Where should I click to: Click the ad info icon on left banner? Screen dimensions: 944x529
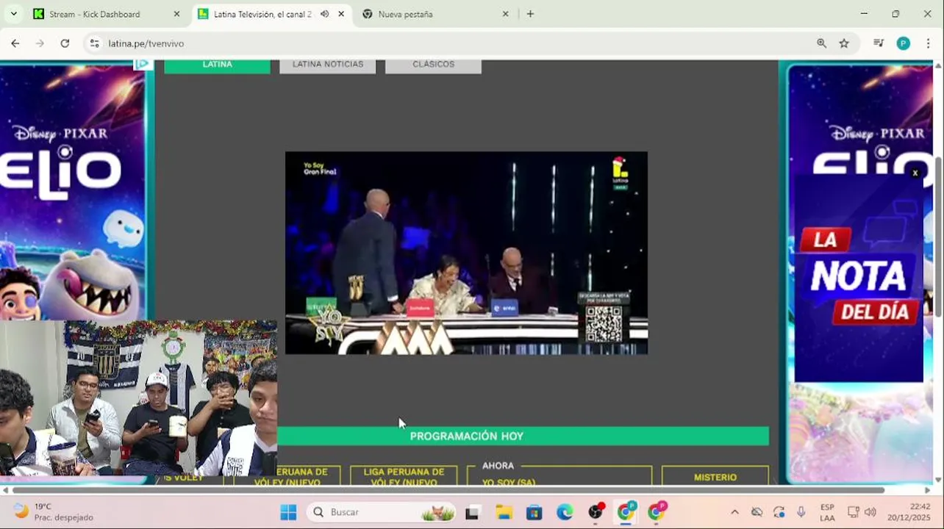click(x=143, y=65)
